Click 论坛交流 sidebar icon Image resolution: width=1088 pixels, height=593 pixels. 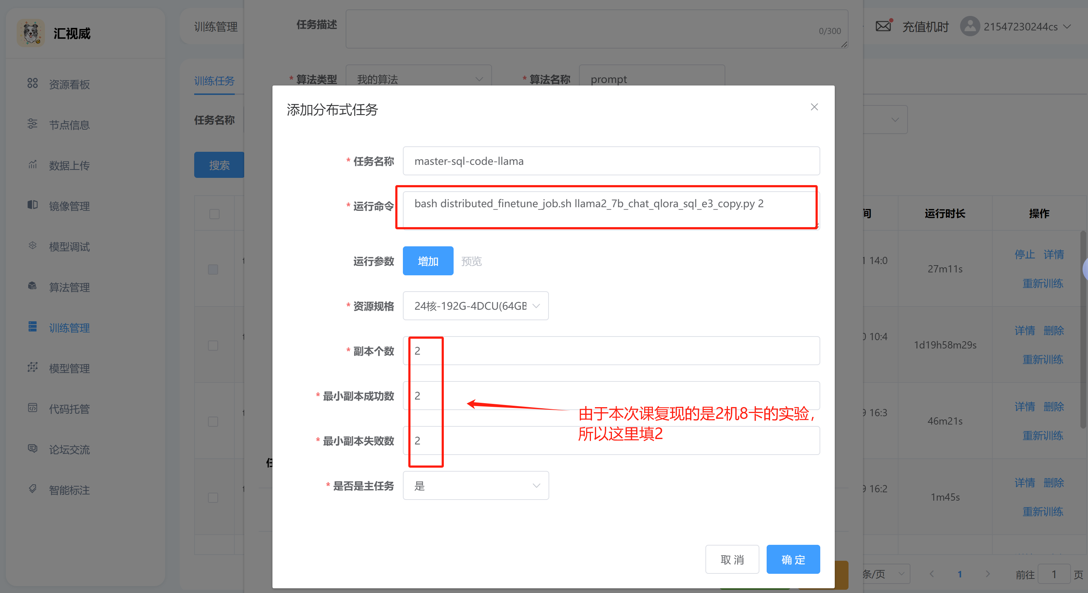pyautogui.click(x=33, y=448)
